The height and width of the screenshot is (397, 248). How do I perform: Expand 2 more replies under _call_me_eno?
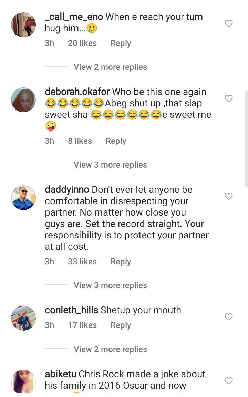coord(110,67)
